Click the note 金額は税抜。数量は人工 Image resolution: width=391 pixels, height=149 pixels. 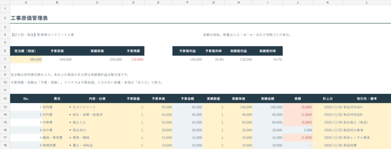coord(247,35)
